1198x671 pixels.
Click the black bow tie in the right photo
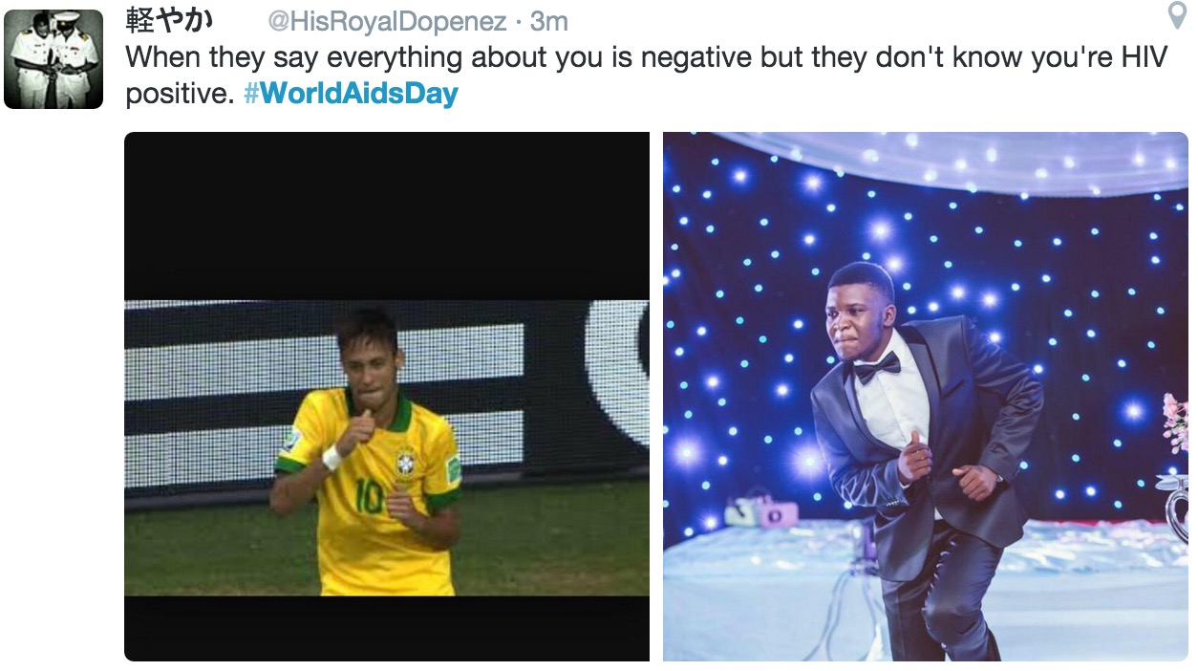tap(877, 366)
